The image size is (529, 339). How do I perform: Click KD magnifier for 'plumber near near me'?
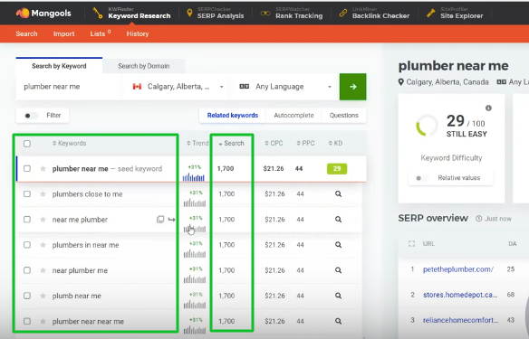tap(338, 321)
